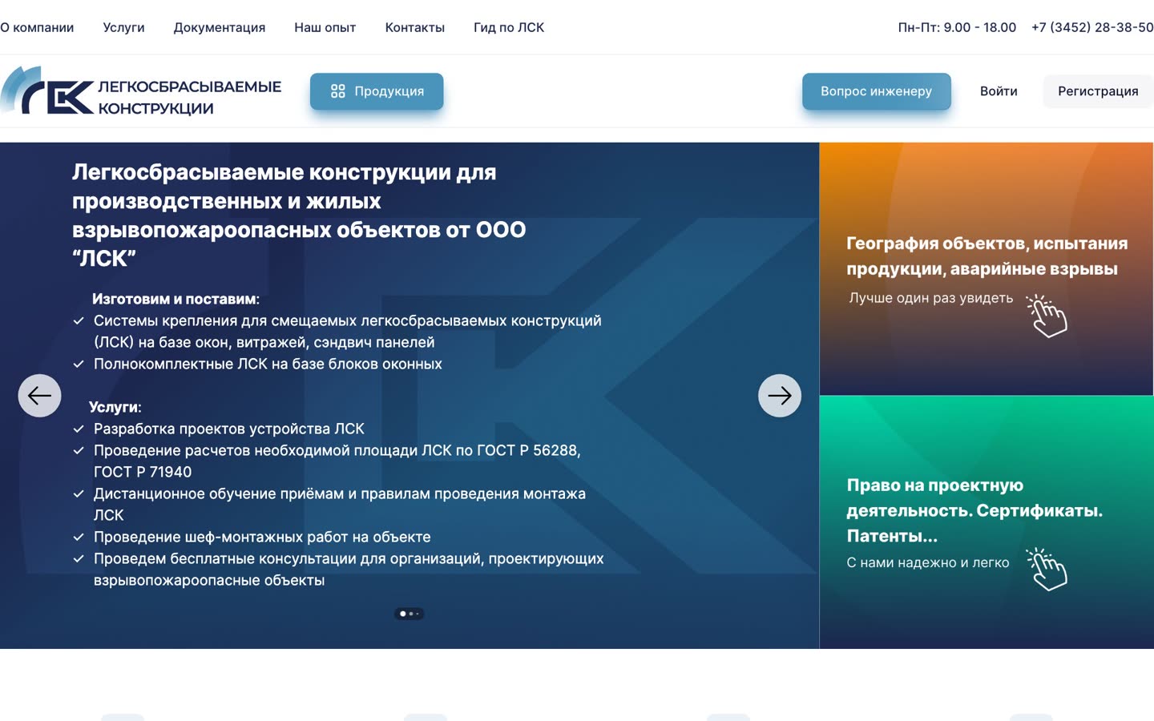
Task: Go to next slide with right arrow
Action: tap(780, 396)
